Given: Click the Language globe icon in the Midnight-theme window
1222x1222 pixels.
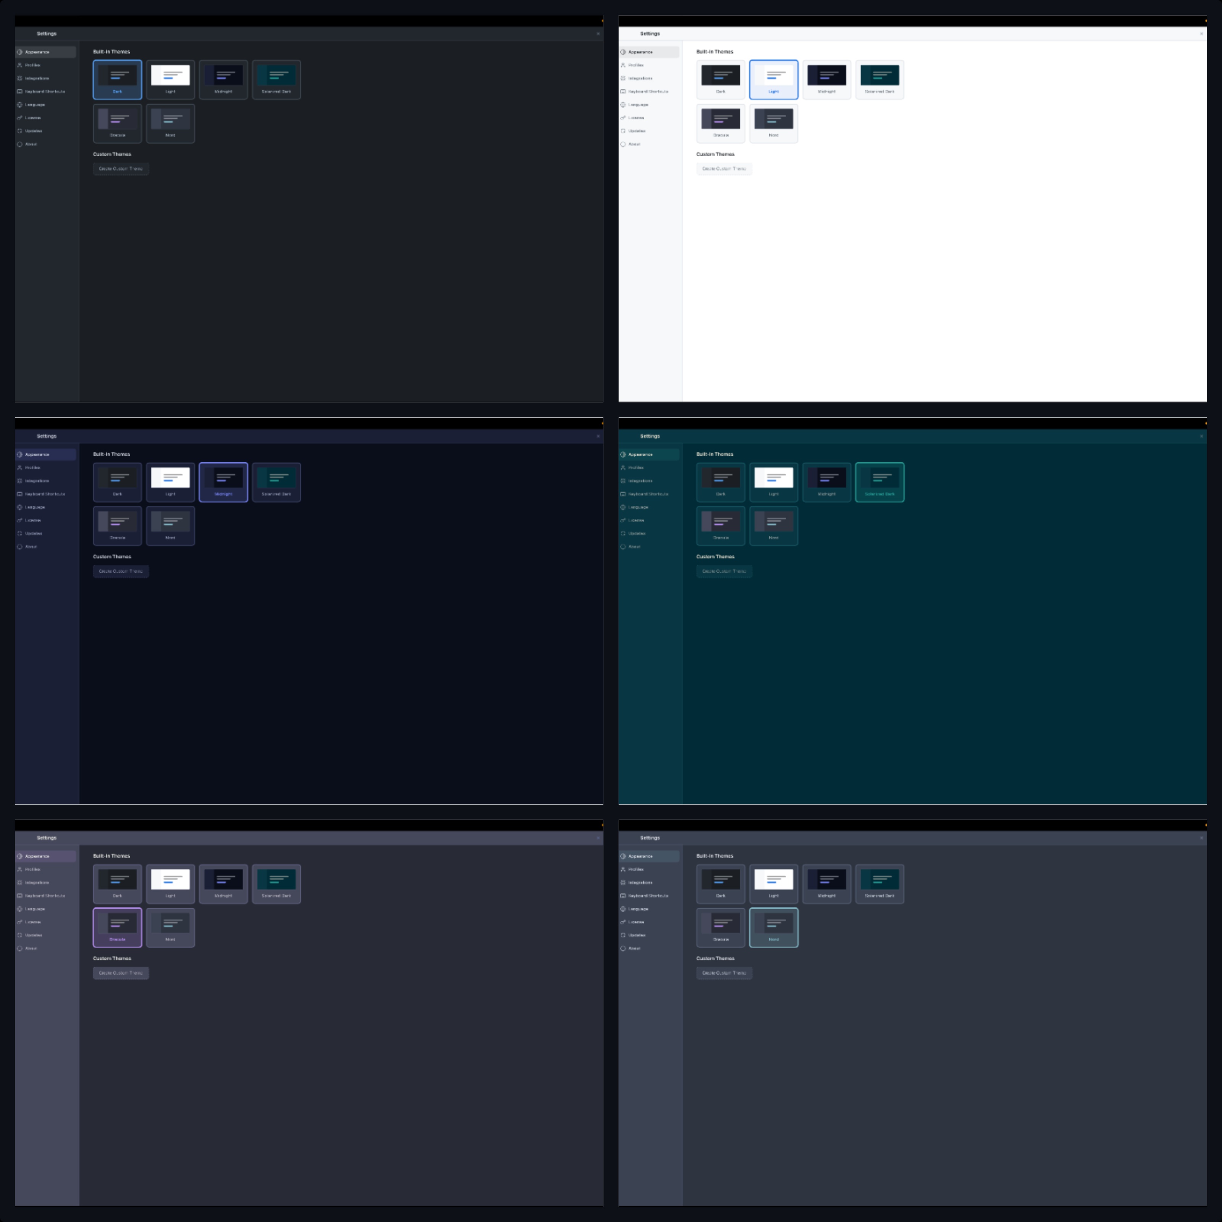Looking at the screenshot, I should coord(19,507).
